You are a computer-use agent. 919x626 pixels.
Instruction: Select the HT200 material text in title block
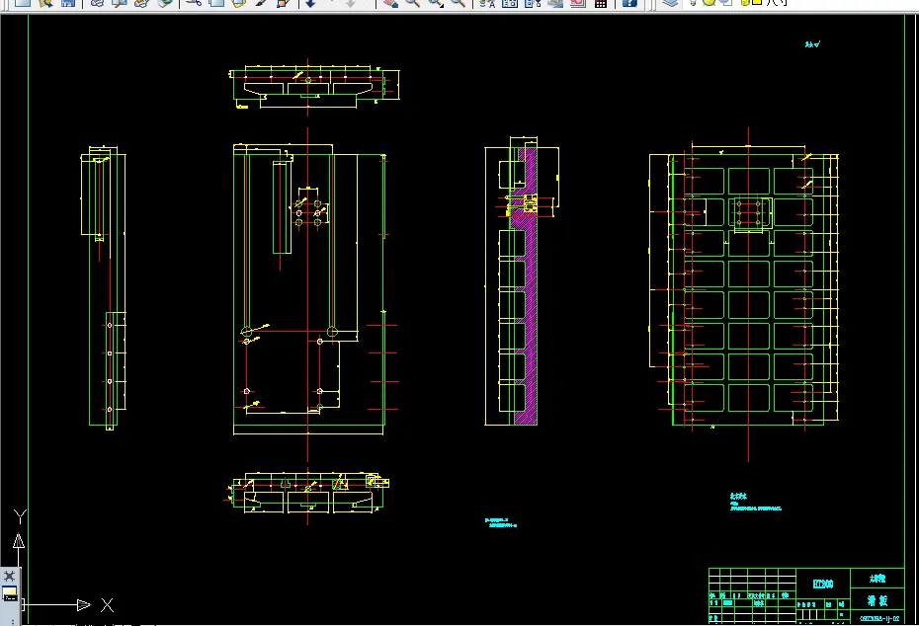pyautogui.click(x=823, y=584)
